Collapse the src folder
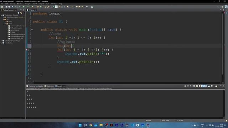Viewport: 228px width, 128px height. tap(4, 20)
